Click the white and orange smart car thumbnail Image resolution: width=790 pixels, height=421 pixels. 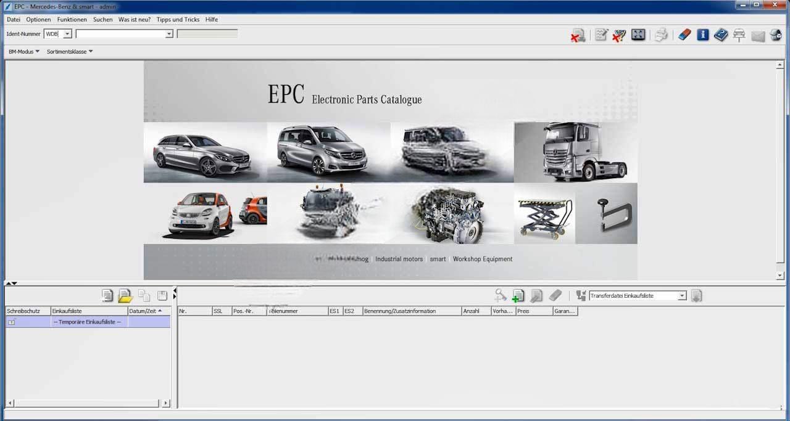point(205,213)
